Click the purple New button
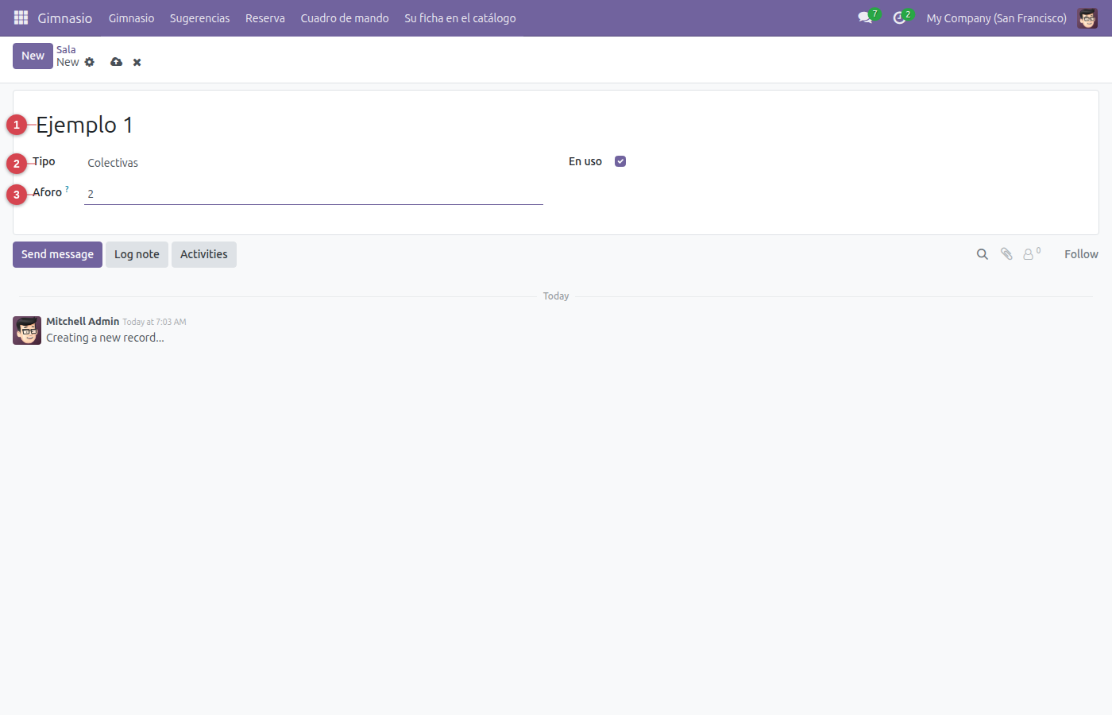The image size is (1112, 715). pos(33,56)
